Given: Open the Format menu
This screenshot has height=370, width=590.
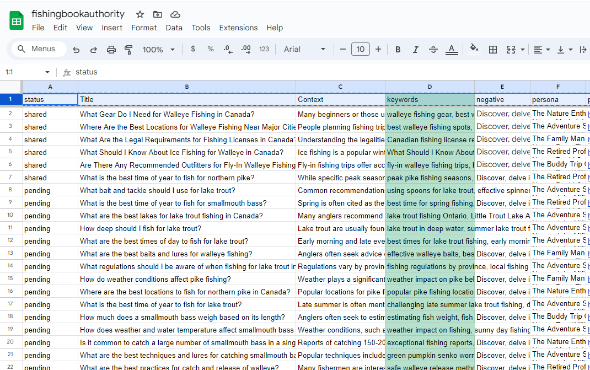Looking at the screenshot, I should click(x=144, y=28).
